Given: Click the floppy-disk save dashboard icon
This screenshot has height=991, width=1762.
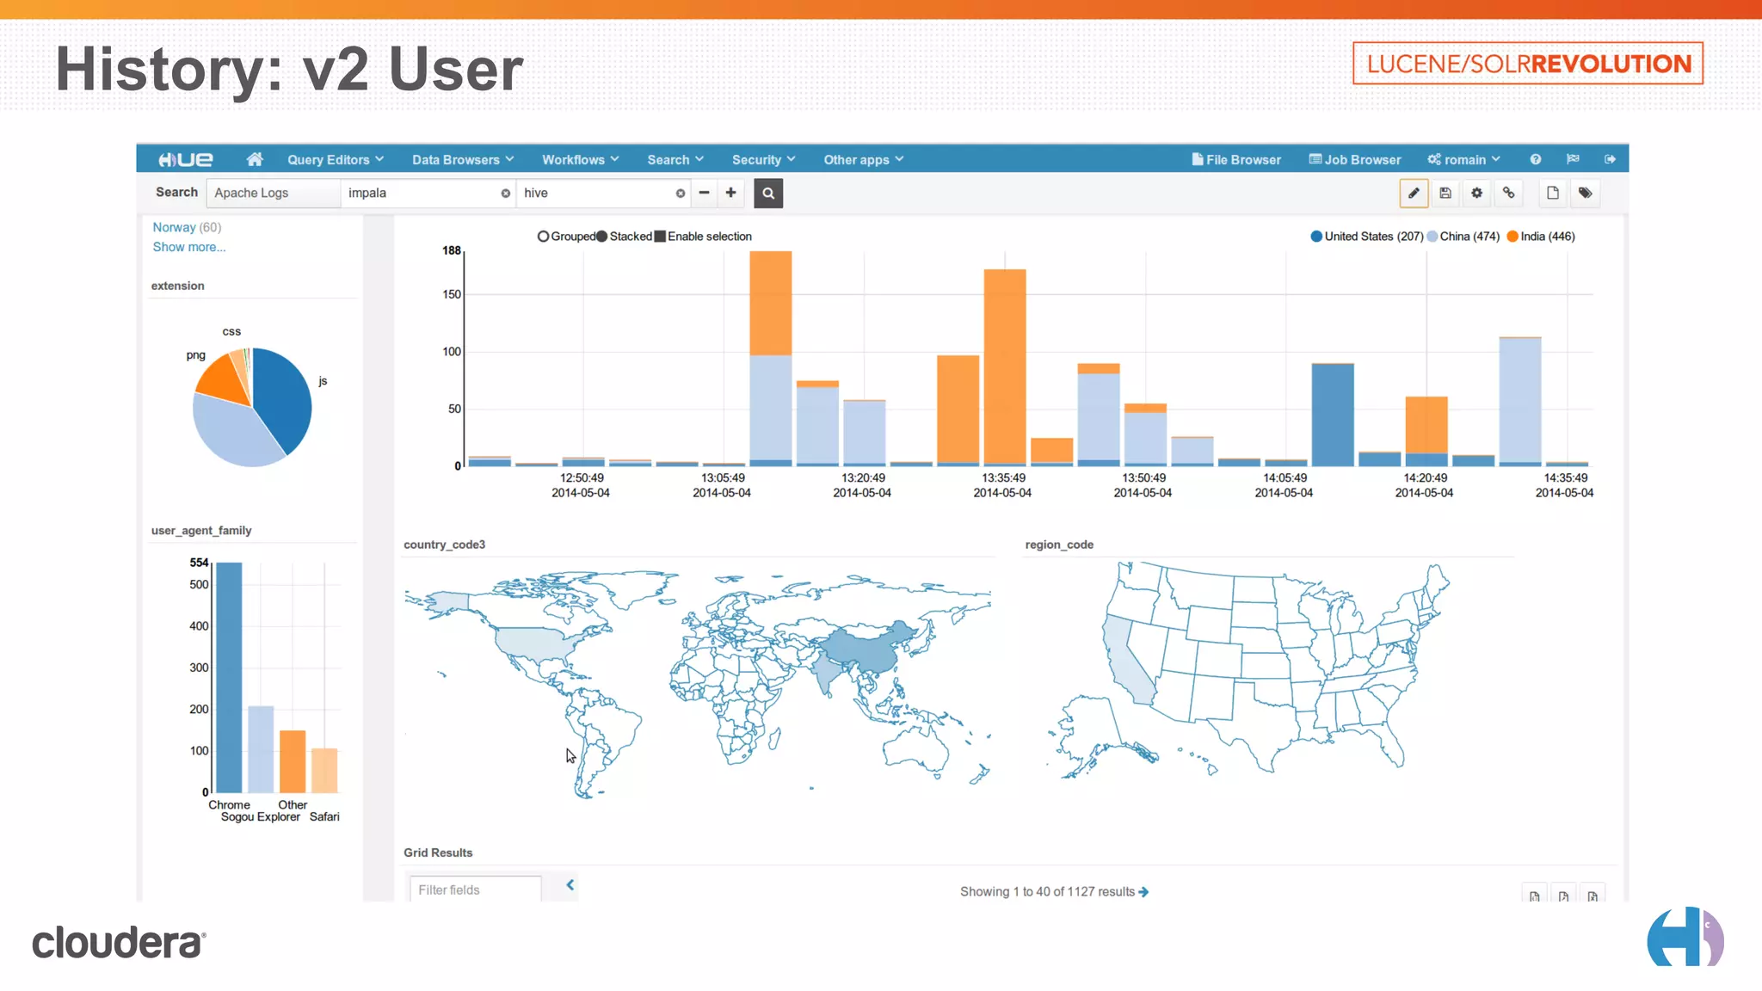Looking at the screenshot, I should (1445, 194).
